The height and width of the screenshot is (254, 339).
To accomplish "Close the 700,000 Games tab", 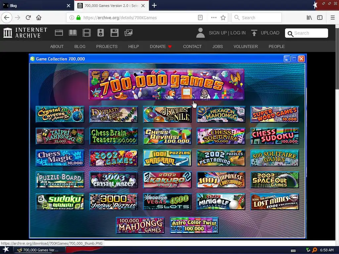I will [x=143, y=6].
